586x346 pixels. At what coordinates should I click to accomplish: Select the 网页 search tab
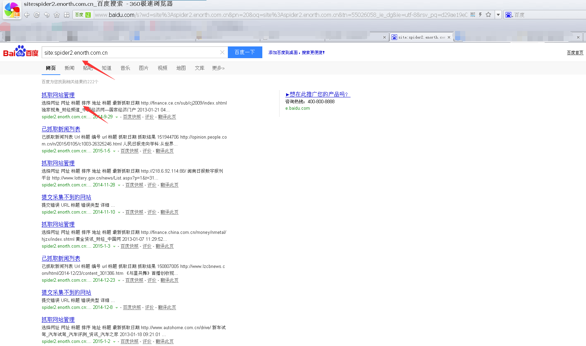51,68
